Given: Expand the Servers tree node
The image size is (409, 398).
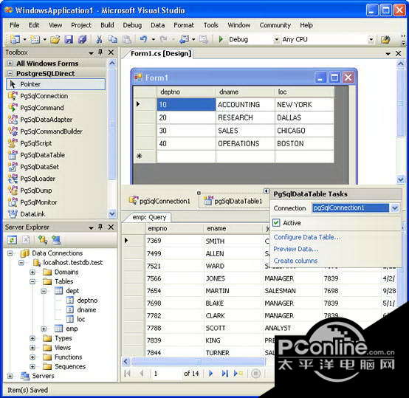Looking at the screenshot, I should [10, 376].
